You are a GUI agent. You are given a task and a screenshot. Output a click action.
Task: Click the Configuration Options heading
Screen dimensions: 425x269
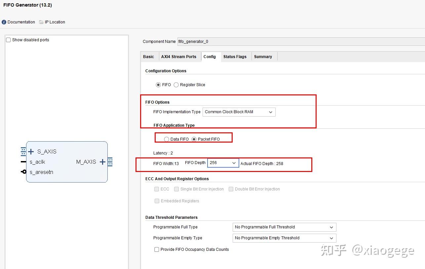pyautogui.click(x=166, y=71)
